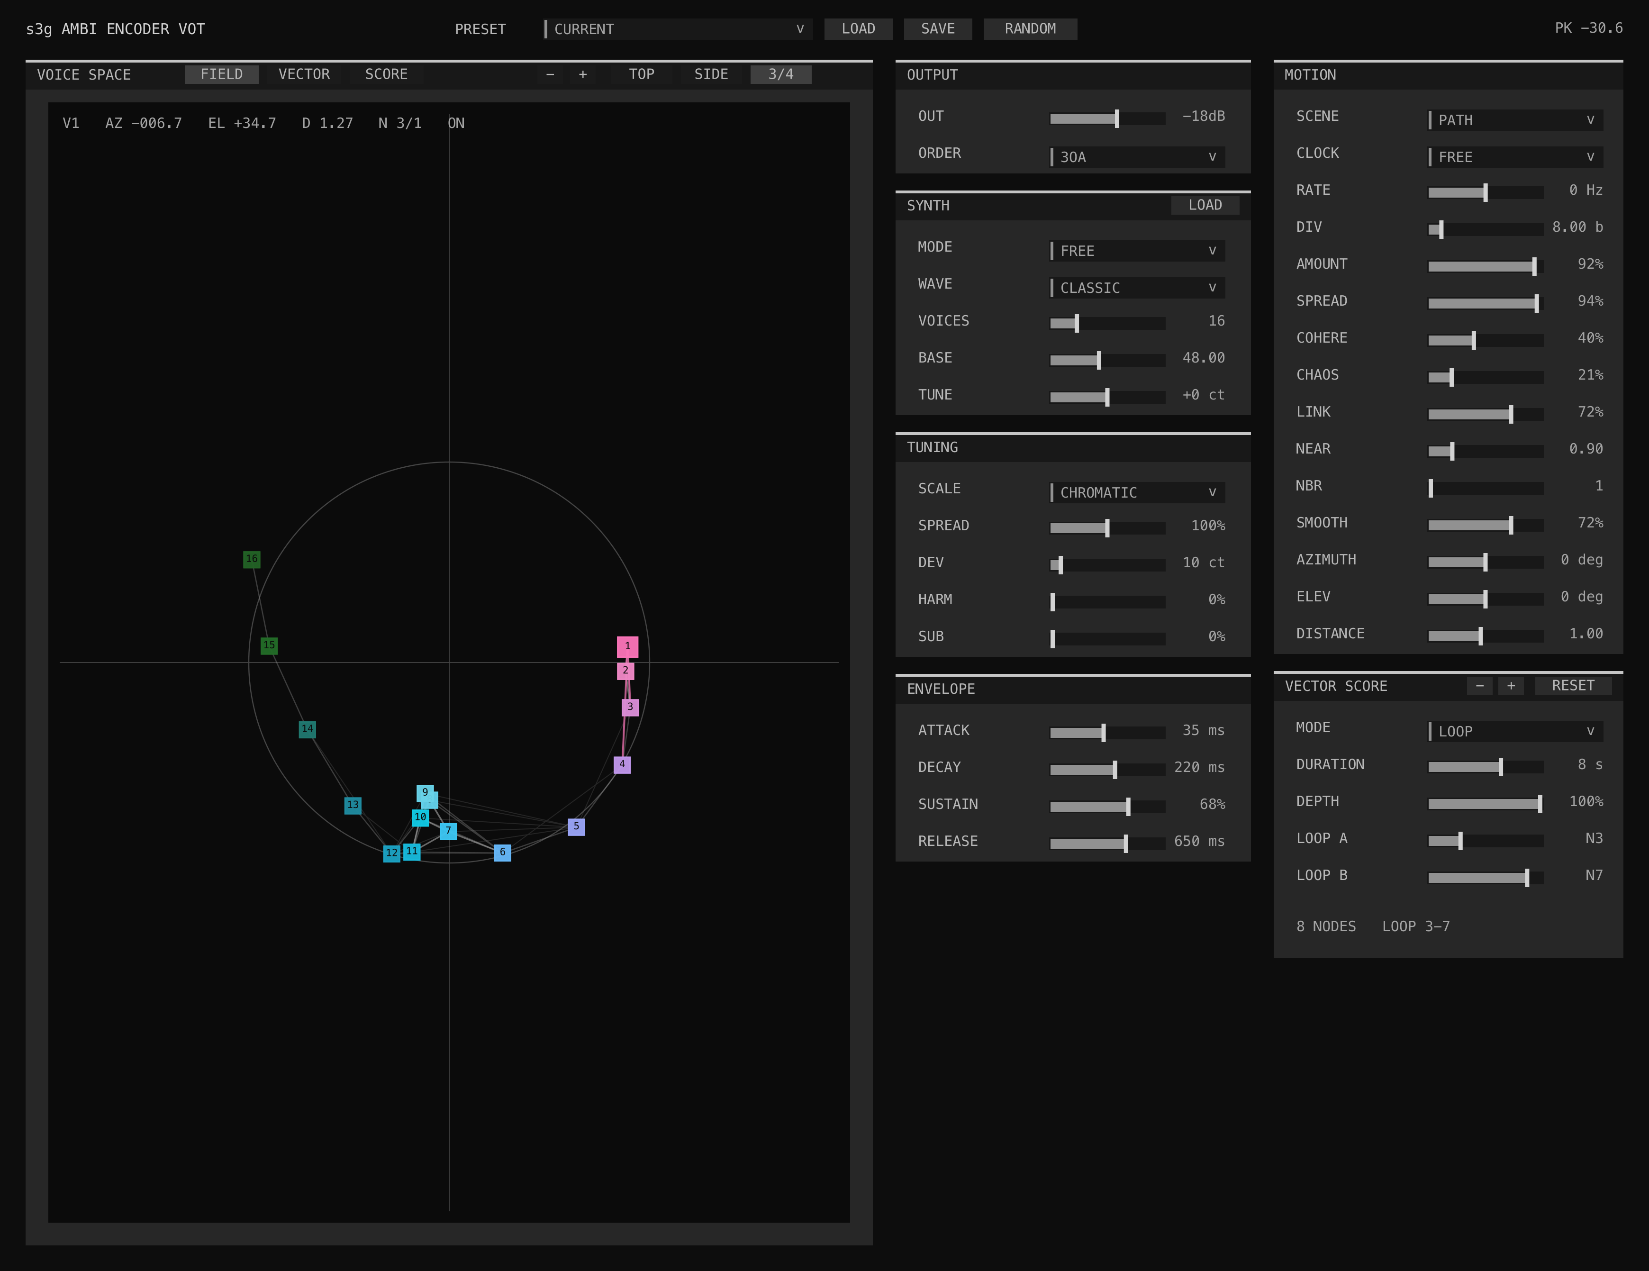Adjust the DECAY slider

(x=1108, y=769)
